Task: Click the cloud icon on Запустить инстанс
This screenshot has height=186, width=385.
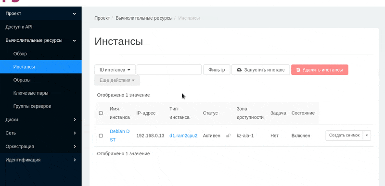Action: click(x=239, y=70)
